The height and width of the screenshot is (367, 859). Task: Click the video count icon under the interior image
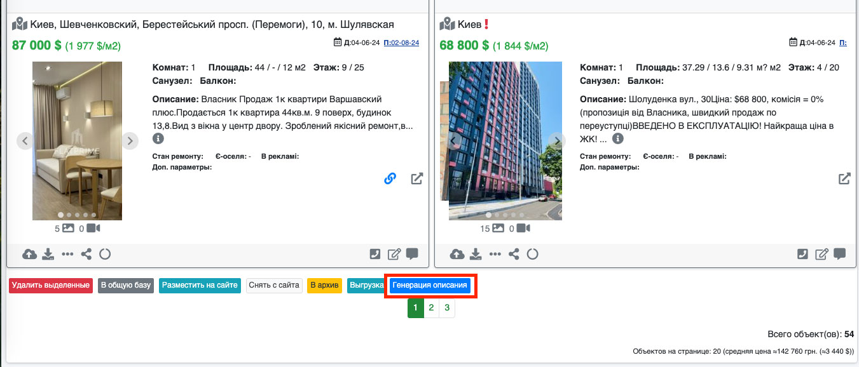(93, 228)
